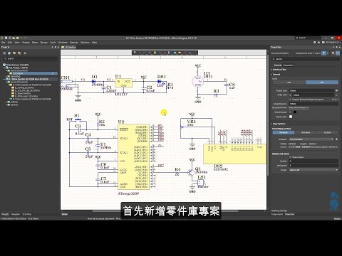Open the Template dropdown list

pos(311,139)
